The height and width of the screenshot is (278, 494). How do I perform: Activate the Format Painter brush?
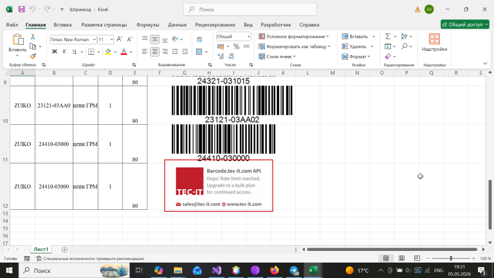[x=33, y=56]
